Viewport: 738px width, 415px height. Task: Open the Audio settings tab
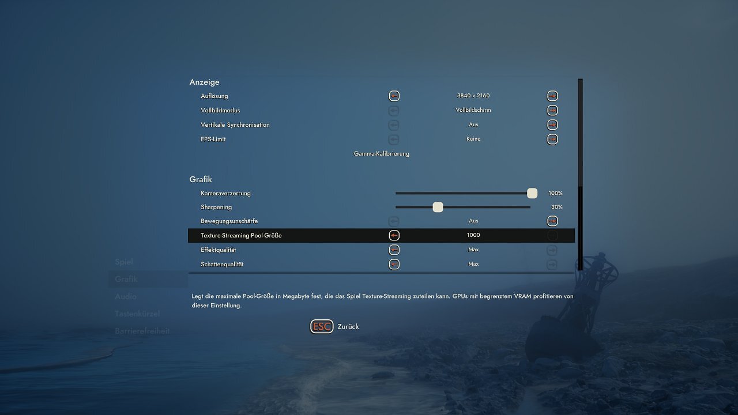tap(126, 296)
